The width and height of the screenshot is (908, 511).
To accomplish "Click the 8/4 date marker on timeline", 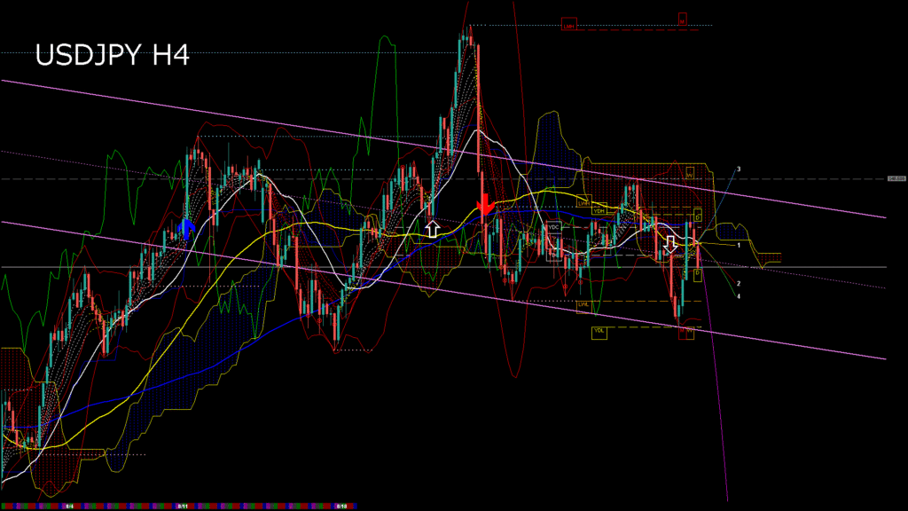I will click(x=68, y=507).
